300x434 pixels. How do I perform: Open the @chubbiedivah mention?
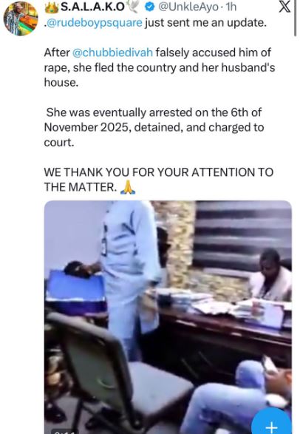coord(112,52)
